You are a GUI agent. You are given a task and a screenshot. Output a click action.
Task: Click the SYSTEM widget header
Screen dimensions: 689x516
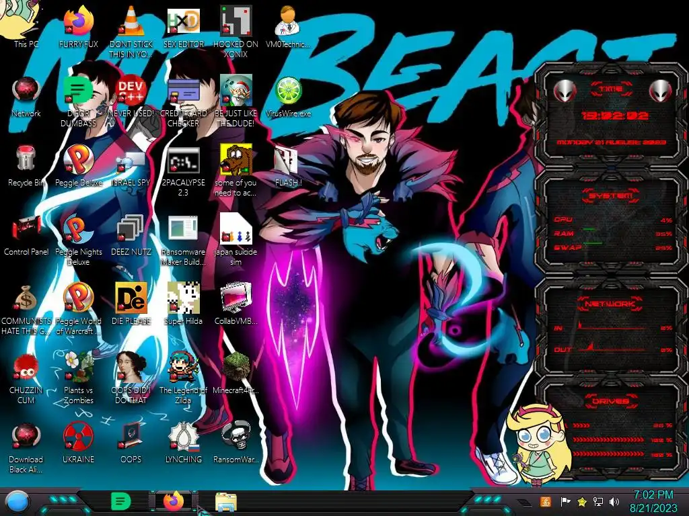611,196
